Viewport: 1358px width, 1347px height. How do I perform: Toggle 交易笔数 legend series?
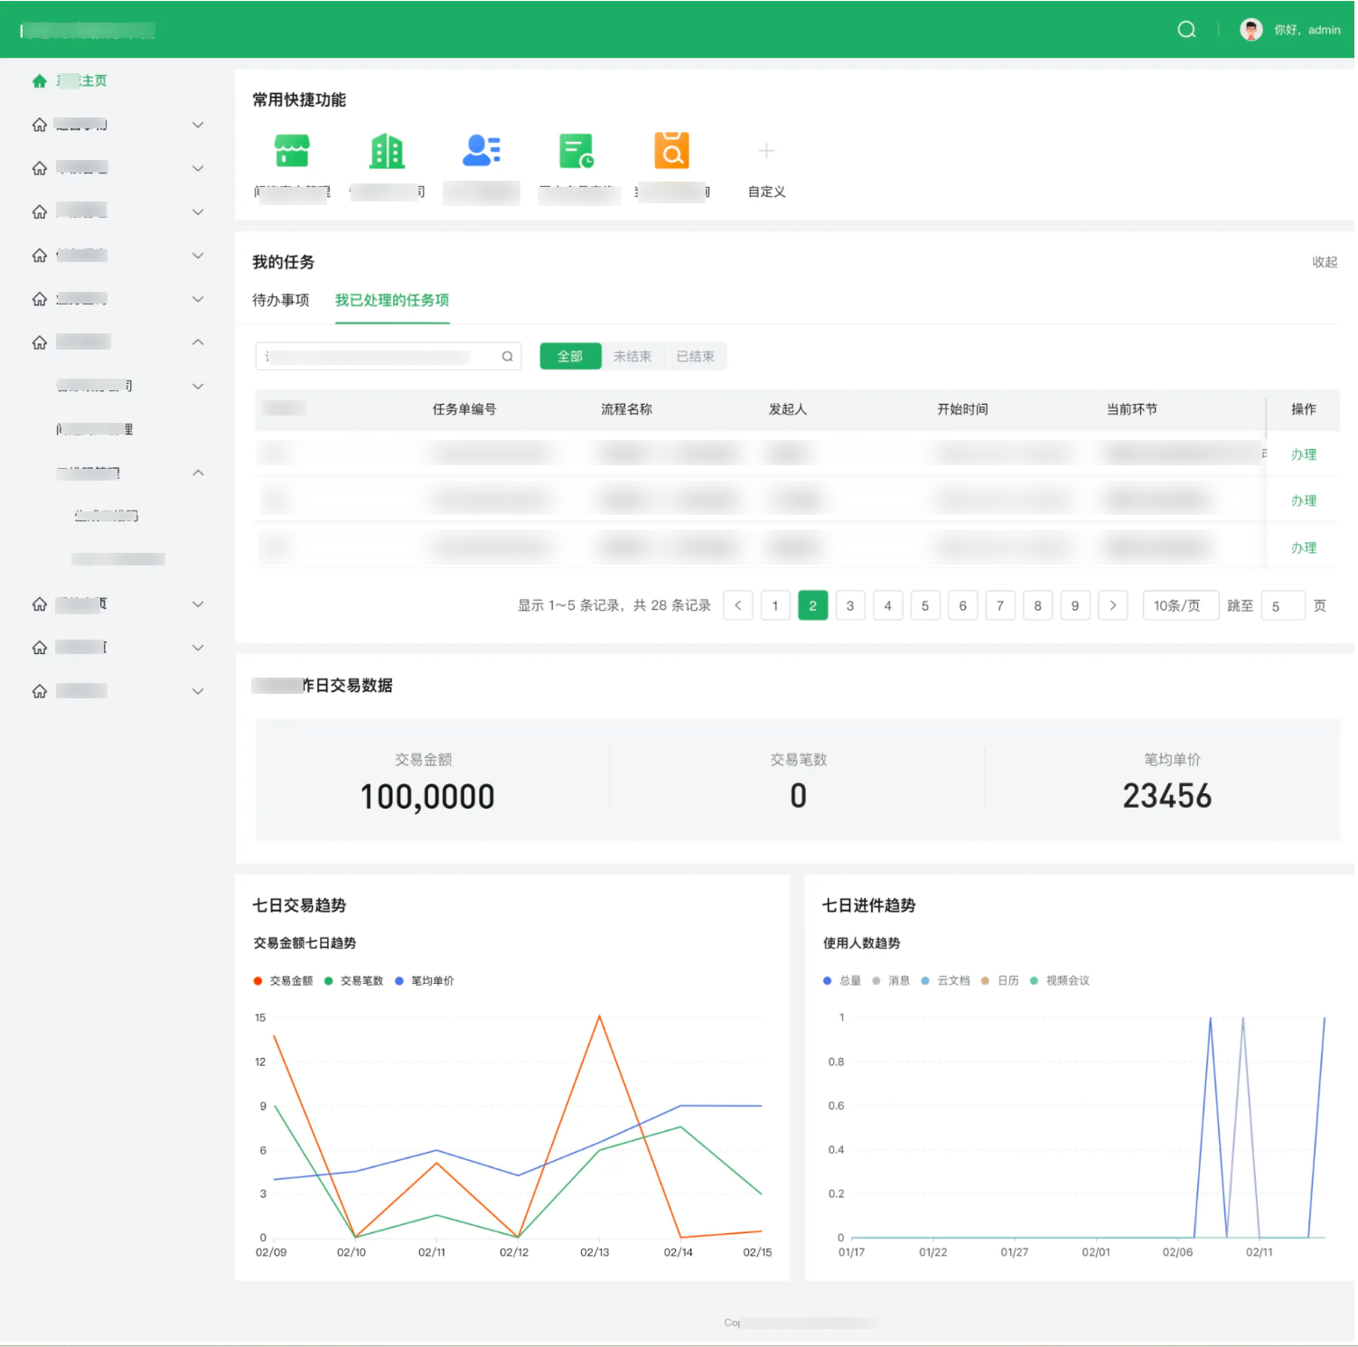coord(354,980)
